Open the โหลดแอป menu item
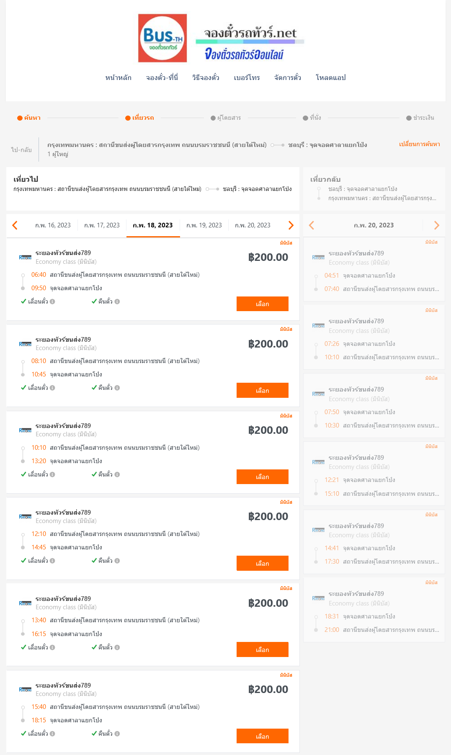 click(x=331, y=77)
